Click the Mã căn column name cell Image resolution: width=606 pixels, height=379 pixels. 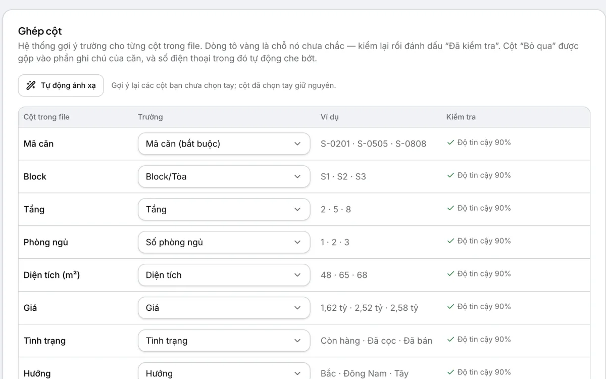point(38,144)
